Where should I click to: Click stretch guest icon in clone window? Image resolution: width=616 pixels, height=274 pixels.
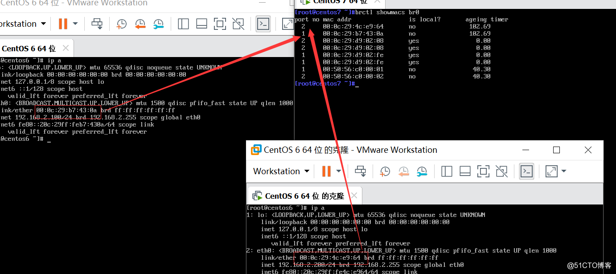tap(552, 171)
